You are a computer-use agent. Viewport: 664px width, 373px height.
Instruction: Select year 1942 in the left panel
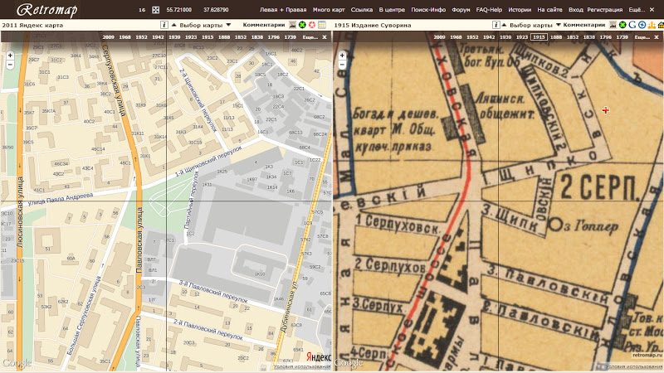[x=158, y=37]
